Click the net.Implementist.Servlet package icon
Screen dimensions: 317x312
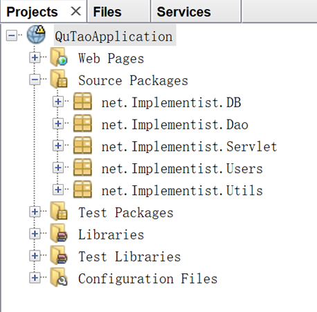tap(82, 145)
